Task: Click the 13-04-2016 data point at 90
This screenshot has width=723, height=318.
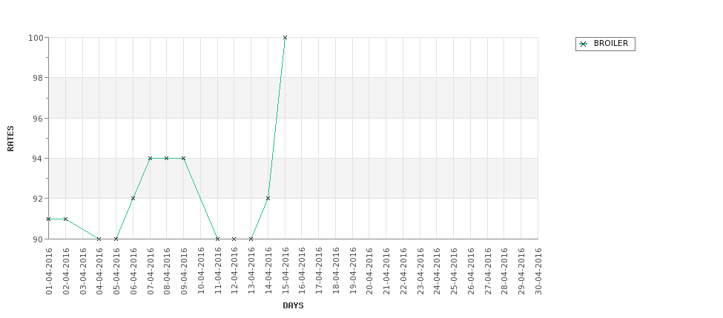Action: point(251,239)
